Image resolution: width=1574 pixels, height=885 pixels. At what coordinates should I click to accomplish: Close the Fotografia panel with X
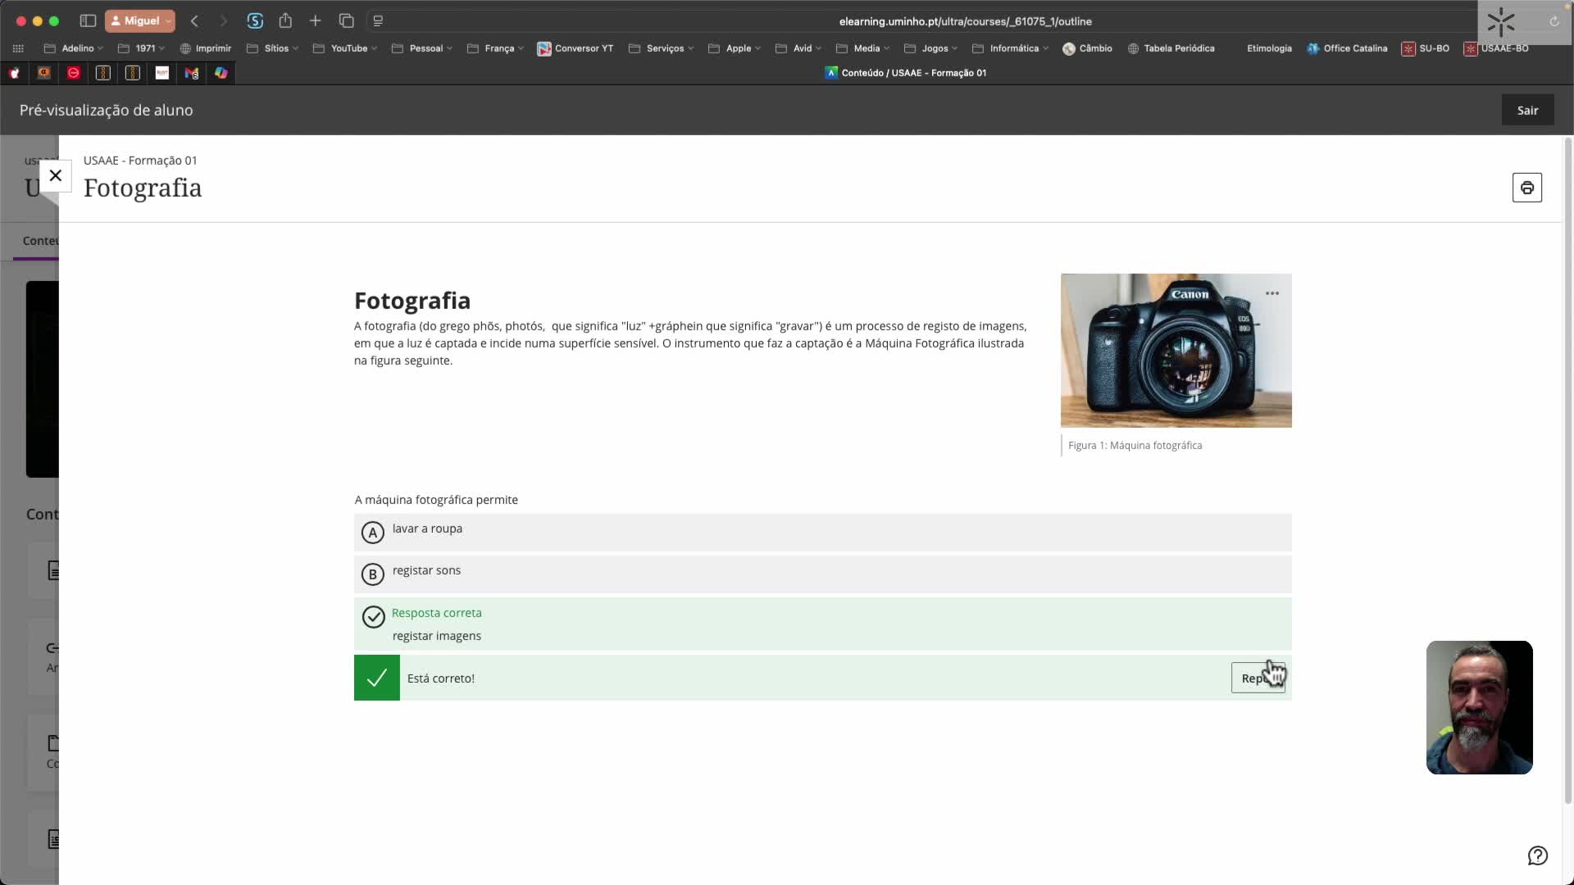coord(56,175)
